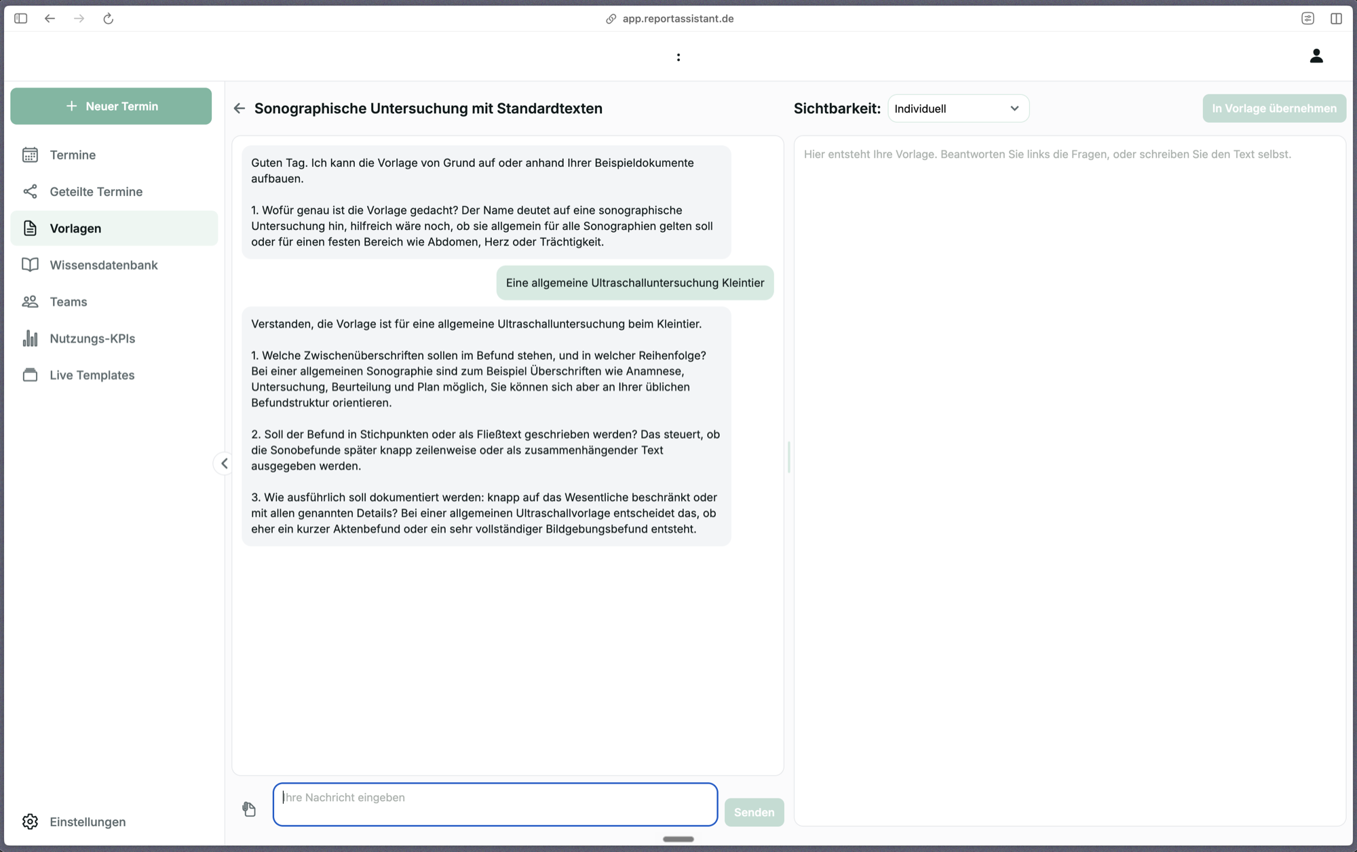Click the back arrow beside the template title
The width and height of the screenshot is (1357, 852).
240,109
